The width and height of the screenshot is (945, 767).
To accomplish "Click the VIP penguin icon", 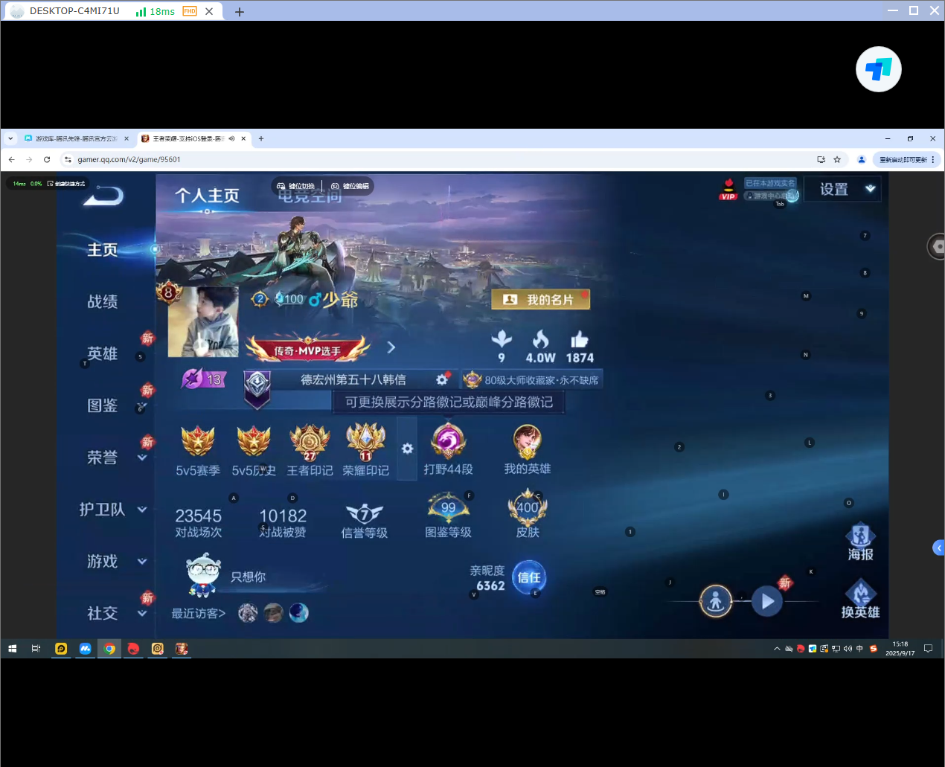I will [x=728, y=189].
